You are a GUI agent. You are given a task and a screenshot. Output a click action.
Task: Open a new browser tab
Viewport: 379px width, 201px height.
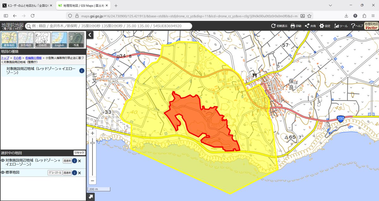(116, 6)
